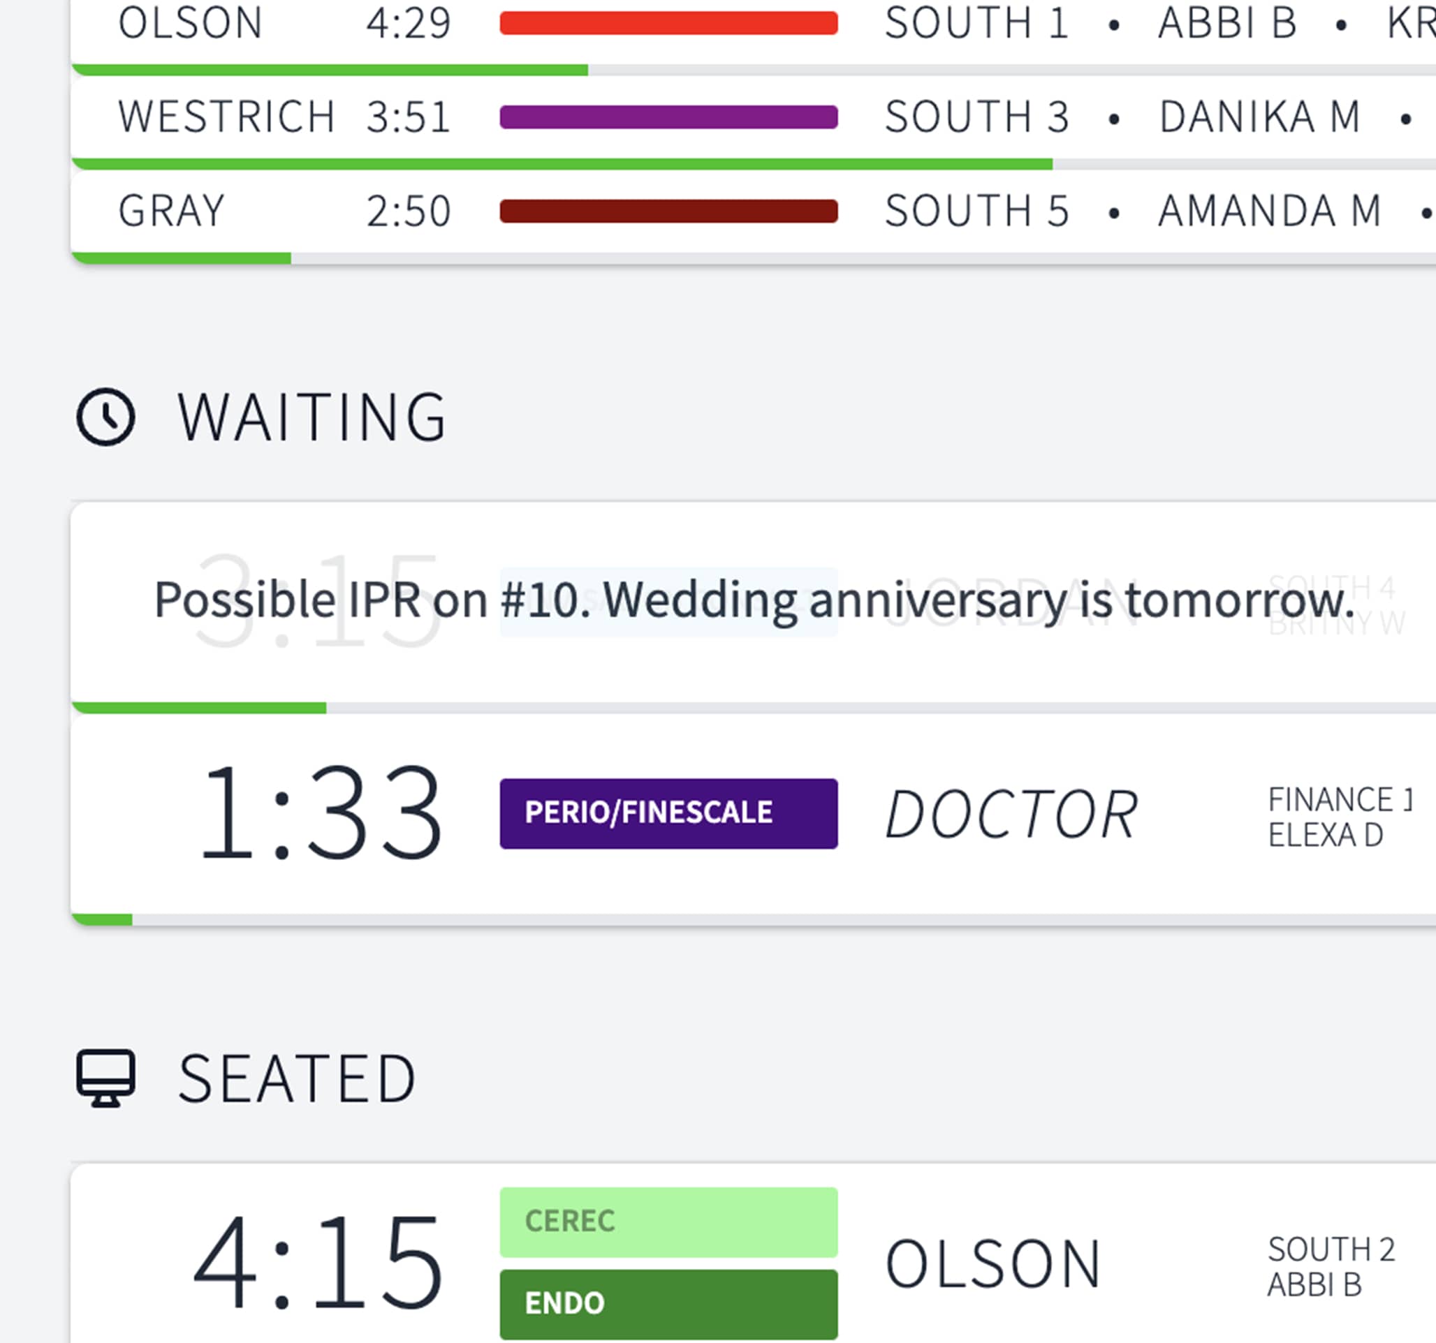The height and width of the screenshot is (1343, 1436).
Task: Click the ENDO procedure tag
Action: 668,1304
